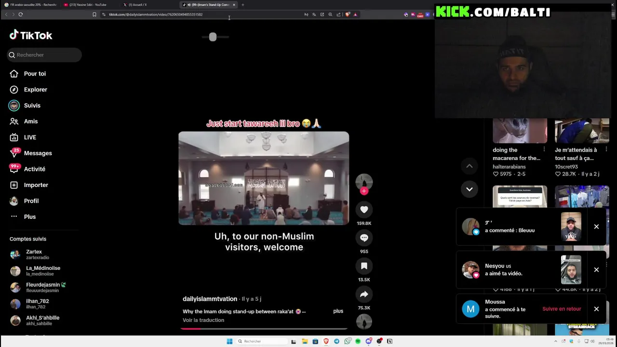Go back in browser history
This screenshot has width=617, height=347.
tap(6, 14)
